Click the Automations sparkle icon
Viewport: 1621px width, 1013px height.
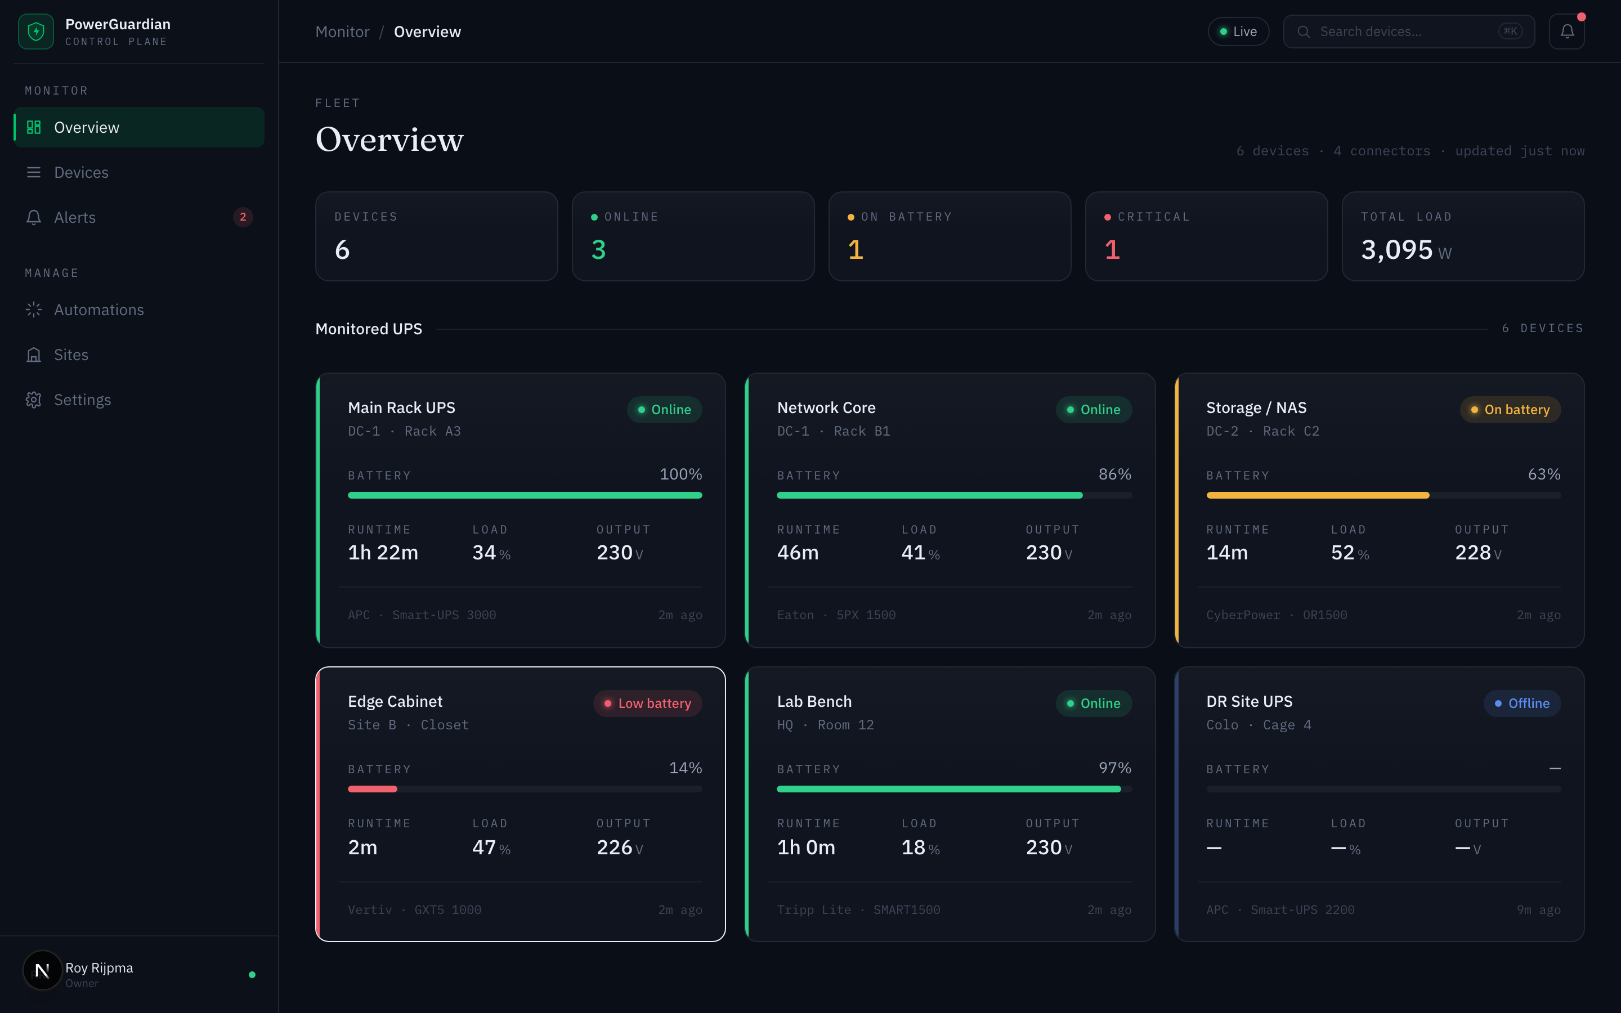(34, 310)
